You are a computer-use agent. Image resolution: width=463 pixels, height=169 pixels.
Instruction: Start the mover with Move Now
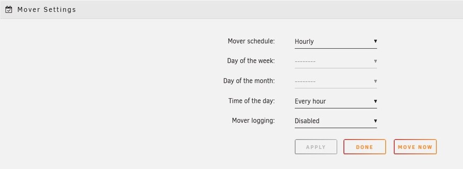415,147
